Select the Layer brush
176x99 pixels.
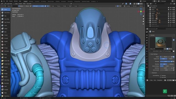pos(5,26)
